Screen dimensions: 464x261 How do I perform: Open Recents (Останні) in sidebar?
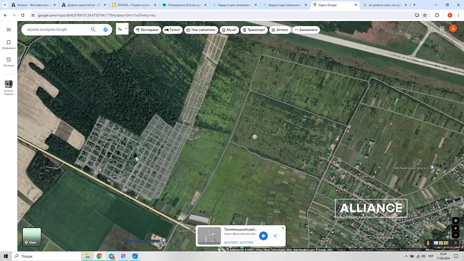pyautogui.click(x=9, y=62)
